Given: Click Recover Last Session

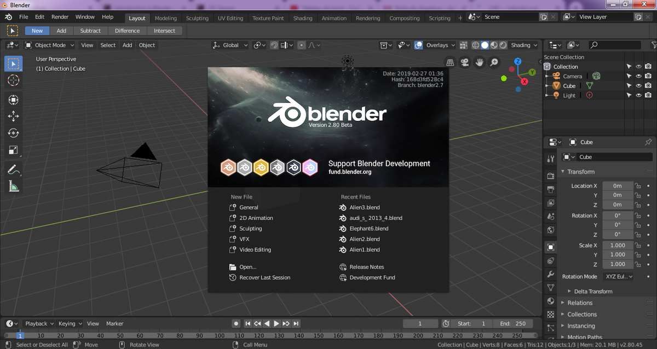Looking at the screenshot, I should 265,277.
